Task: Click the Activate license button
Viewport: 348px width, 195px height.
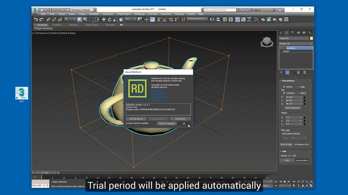Action: coord(136,119)
